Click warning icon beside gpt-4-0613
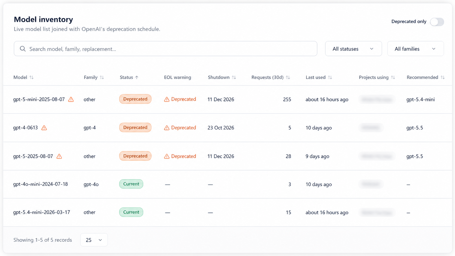Image resolution: width=455 pixels, height=256 pixels. 44,128
